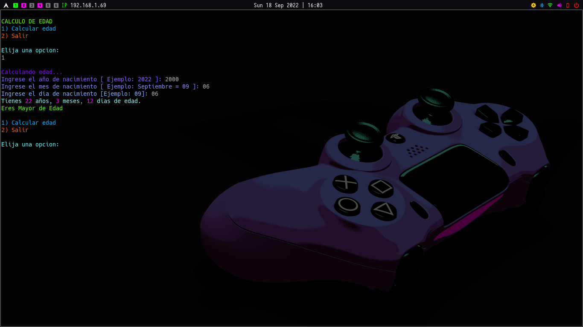Image resolution: width=583 pixels, height=327 pixels.
Task: Open the Wi-Fi network icon
Action: click(x=550, y=6)
